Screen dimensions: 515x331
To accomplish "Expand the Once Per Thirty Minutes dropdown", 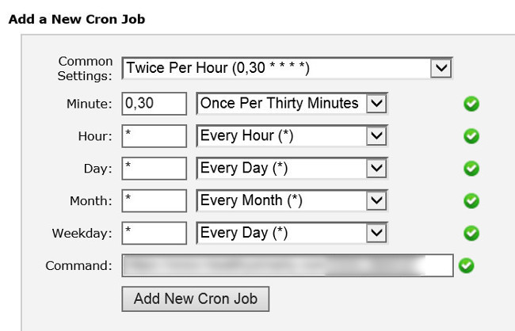I will tap(292, 104).
